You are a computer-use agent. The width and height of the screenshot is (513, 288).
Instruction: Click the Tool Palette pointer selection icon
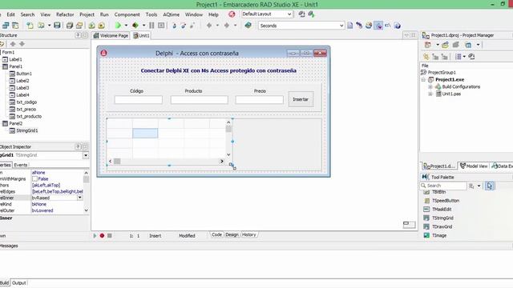click(490, 186)
